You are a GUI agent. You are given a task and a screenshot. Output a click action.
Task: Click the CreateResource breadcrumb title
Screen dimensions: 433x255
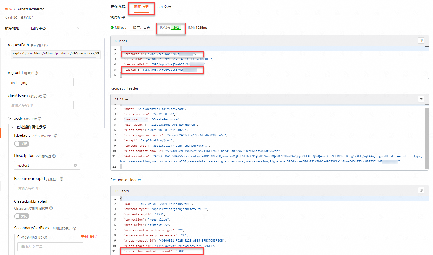click(x=31, y=9)
